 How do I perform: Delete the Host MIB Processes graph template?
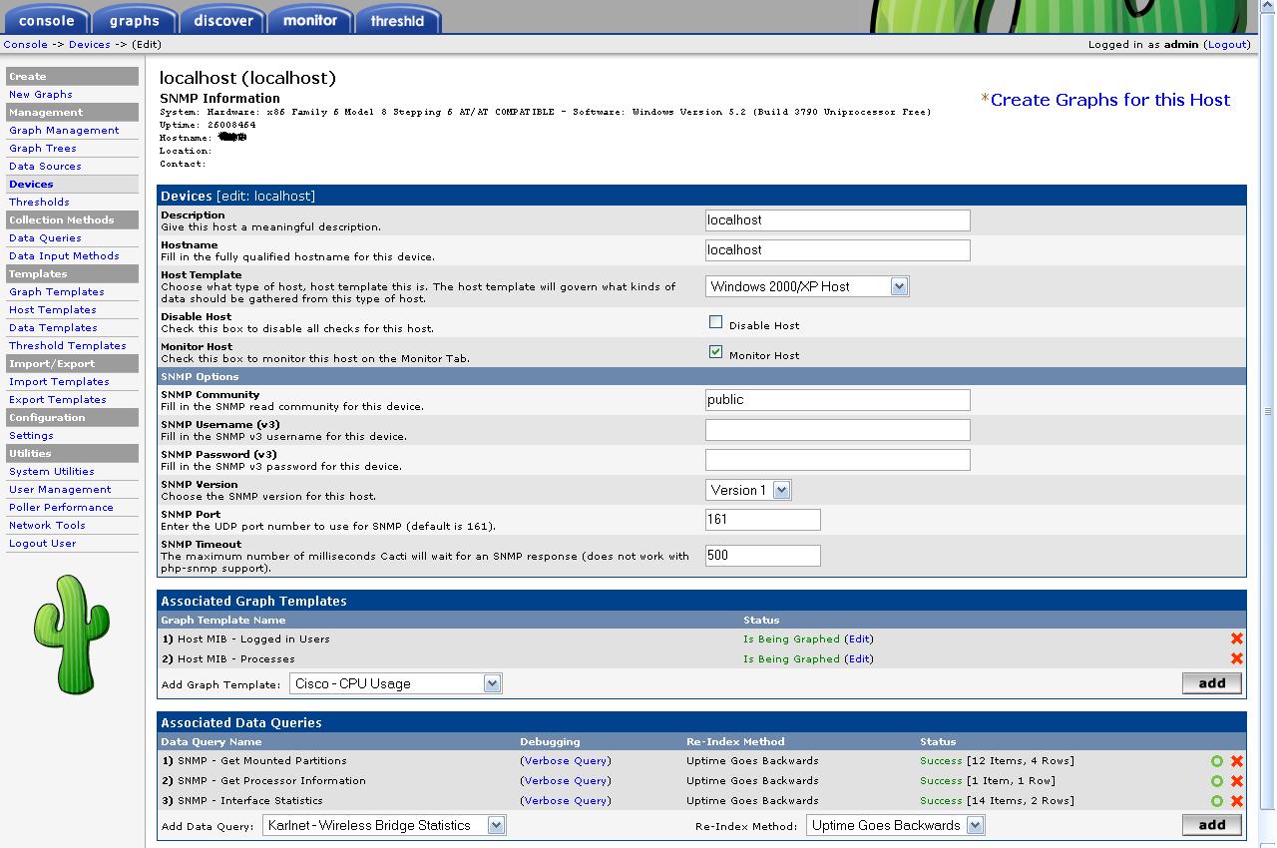pyautogui.click(x=1237, y=658)
